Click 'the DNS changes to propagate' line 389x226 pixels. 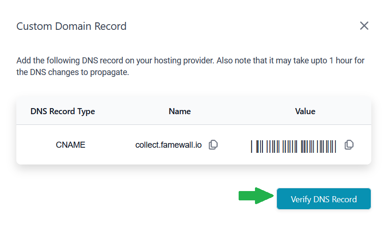pyautogui.click(x=72, y=73)
